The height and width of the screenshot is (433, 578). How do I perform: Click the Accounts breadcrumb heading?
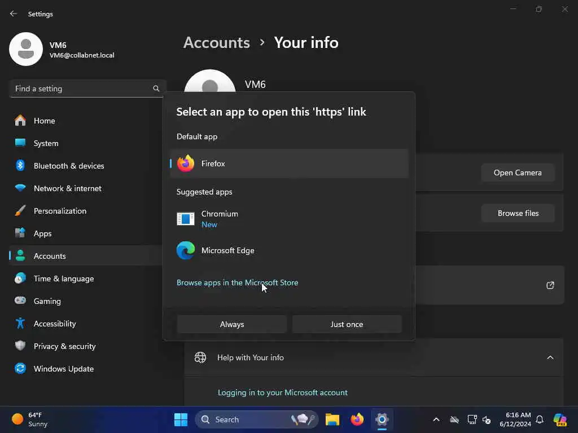click(x=217, y=43)
